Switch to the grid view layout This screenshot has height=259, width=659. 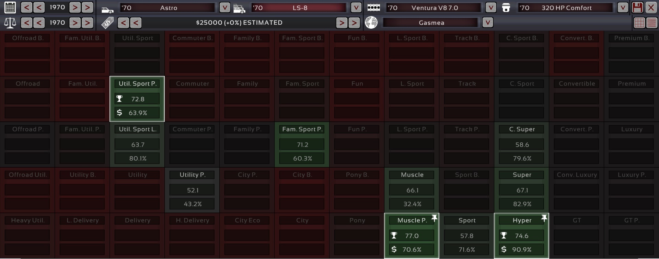(x=639, y=23)
